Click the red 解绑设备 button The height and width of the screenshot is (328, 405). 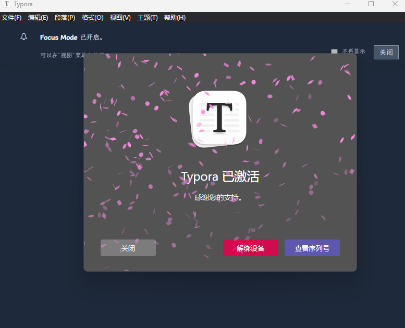(251, 248)
